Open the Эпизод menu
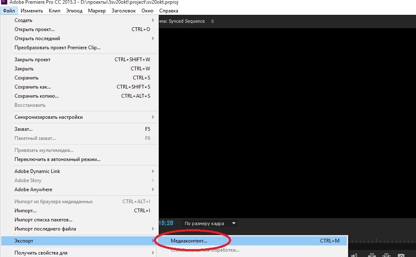This screenshot has height=257, width=416. point(74,11)
